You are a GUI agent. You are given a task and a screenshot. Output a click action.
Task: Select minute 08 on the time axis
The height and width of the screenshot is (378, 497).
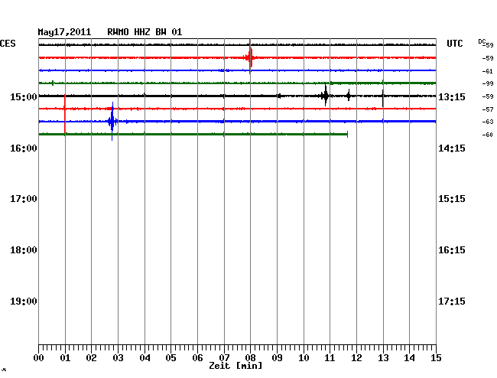click(x=250, y=357)
